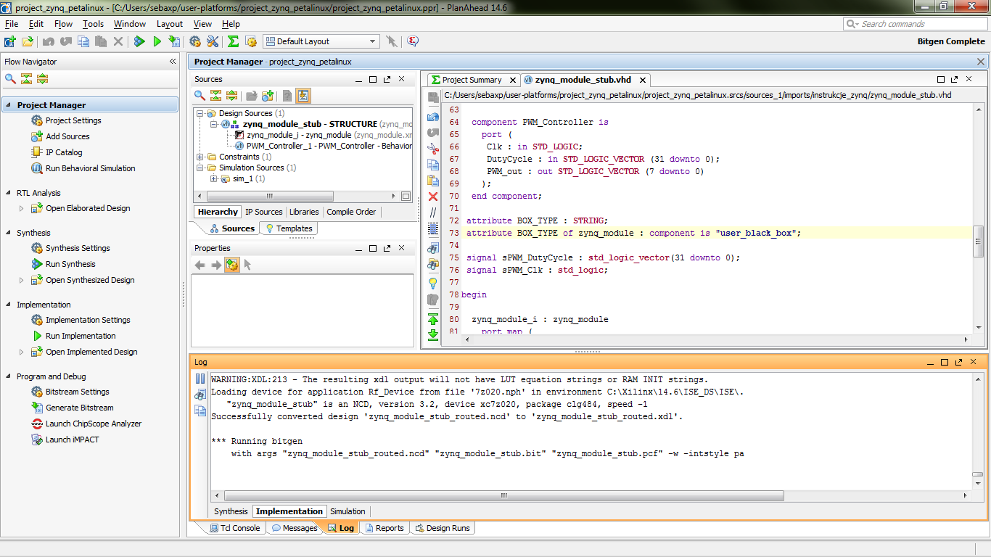Toggle the highlighted auto-scroll icon in Sources toolbar
The image size is (991, 557).
[303, 95]
